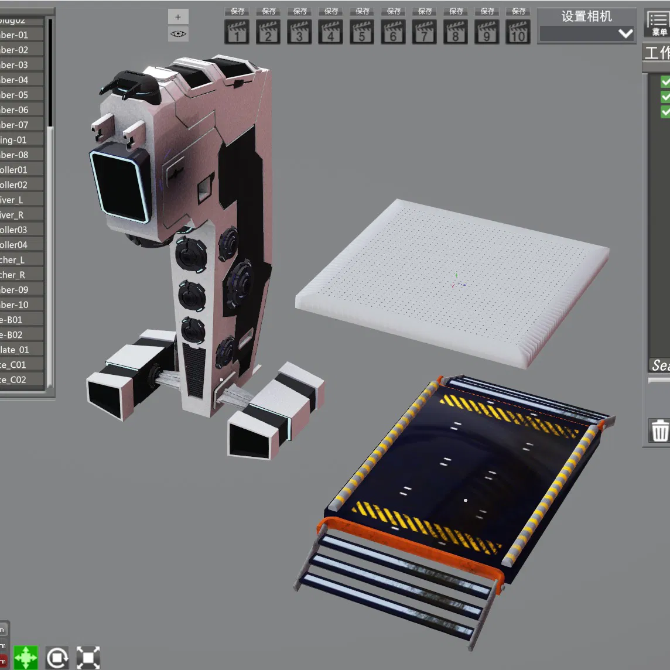This screenshot has height=670, width=670.
Task: Click the search field in right panel
Action: point(659,365)
